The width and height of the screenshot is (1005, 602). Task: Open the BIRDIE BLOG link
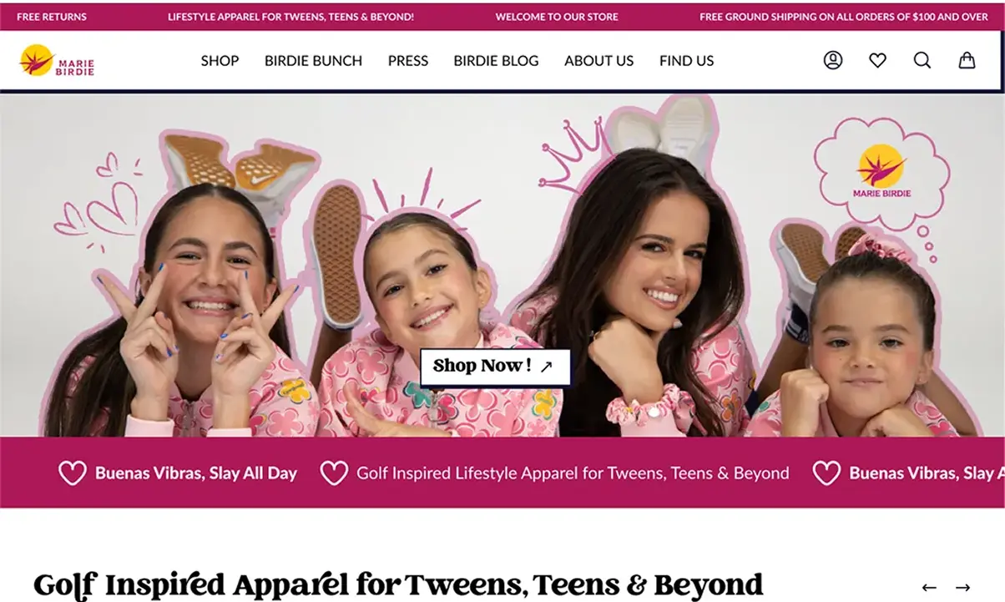[x=496, y=60]
